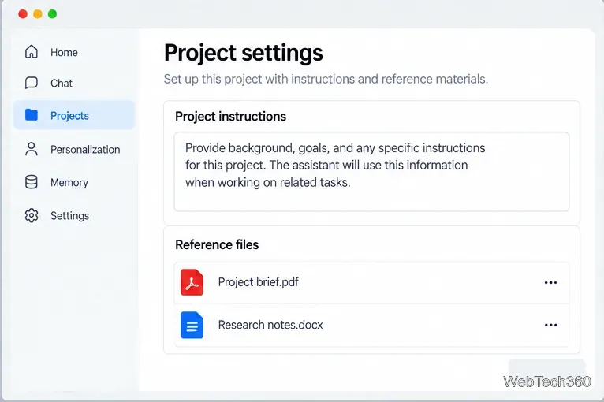Click the Memory database icon
The image size is (604, 402).
pyautogui.click(x=32, y=182)
